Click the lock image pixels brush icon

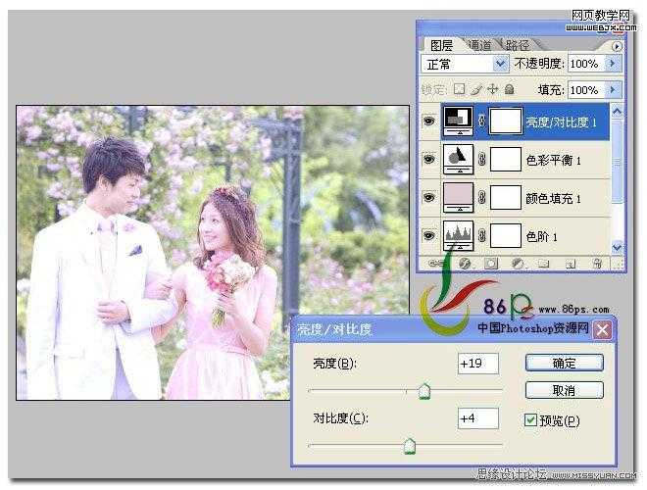point(477,89)
